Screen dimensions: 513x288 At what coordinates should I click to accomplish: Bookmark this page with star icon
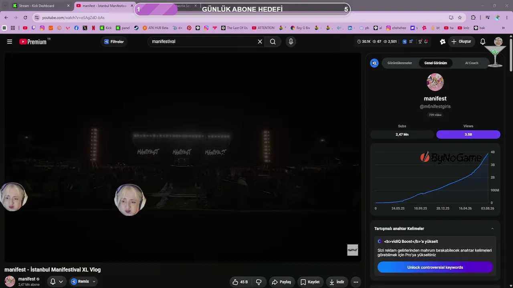tap(460, 18)
